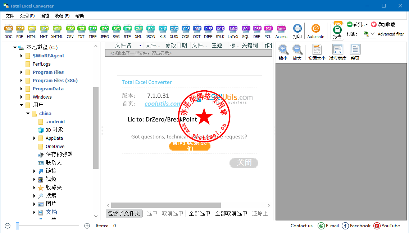Expand the ProgramData folder node
Screen dimensions: 409x233
(21, 89)
